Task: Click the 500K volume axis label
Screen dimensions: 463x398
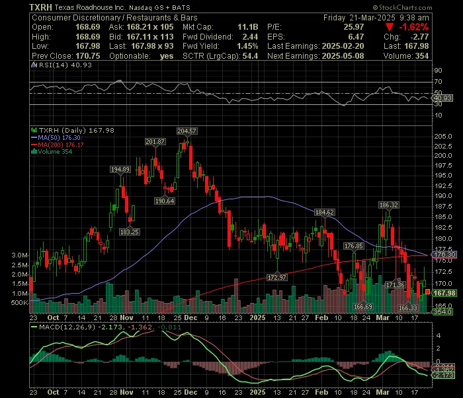Action: click(20, 303)
